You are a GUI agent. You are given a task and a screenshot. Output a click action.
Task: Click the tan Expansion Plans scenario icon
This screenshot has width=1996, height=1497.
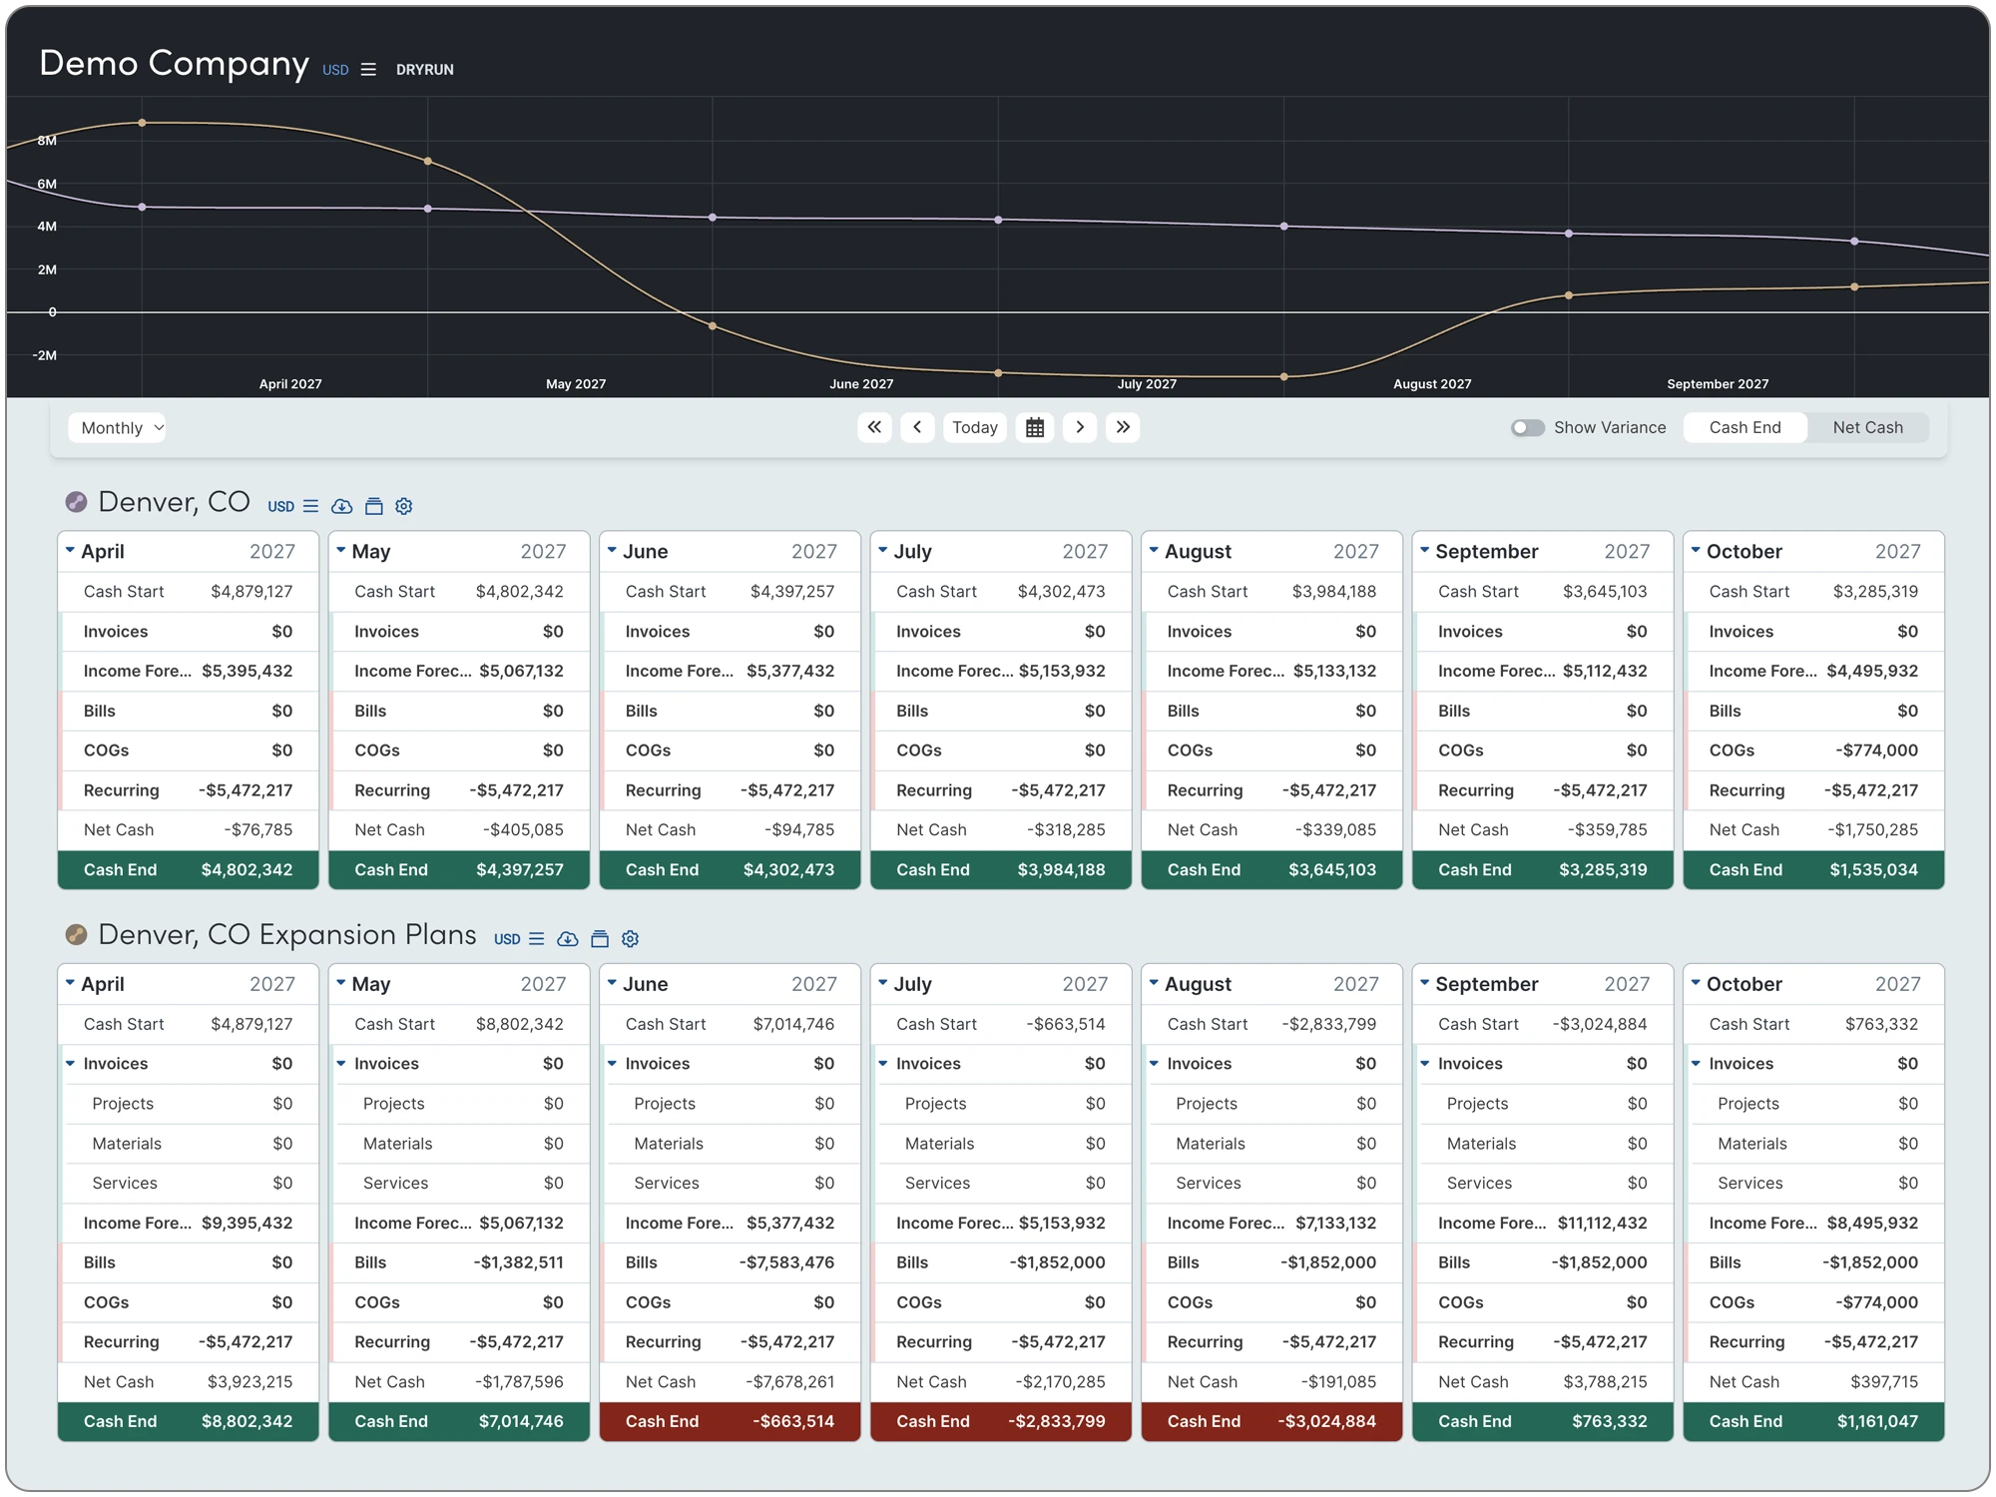pos(76,934)
